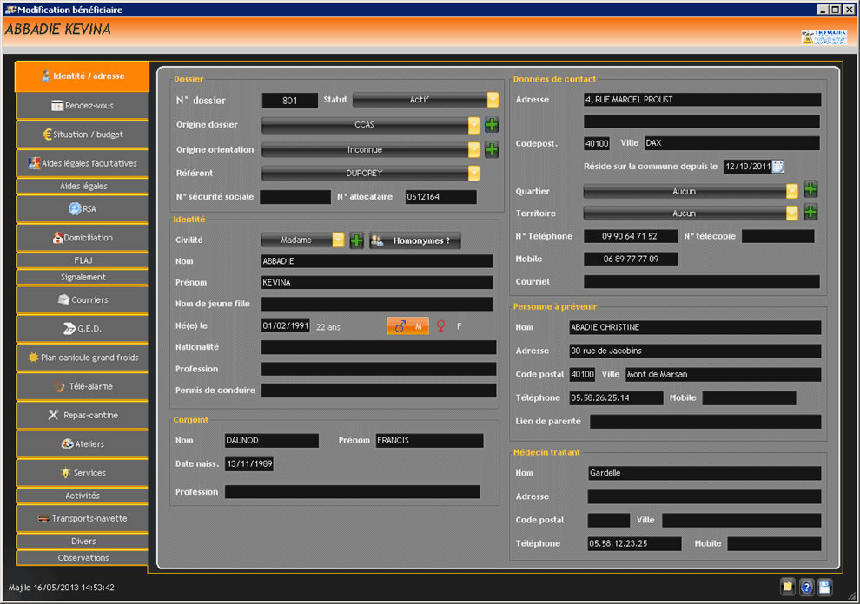
Task: Expand the Statut dropdown
Action: pyautogui.click(x=493, y=100)
